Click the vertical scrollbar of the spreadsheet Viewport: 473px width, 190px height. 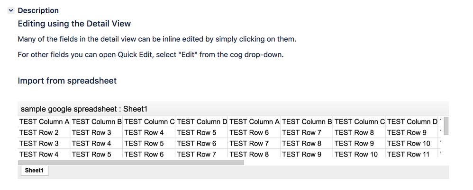tap(446, 125)
